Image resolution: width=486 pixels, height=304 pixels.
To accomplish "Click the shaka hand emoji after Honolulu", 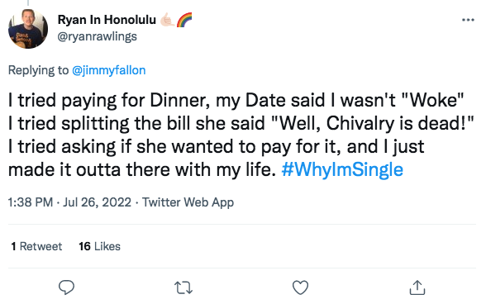I will [167, 20].
